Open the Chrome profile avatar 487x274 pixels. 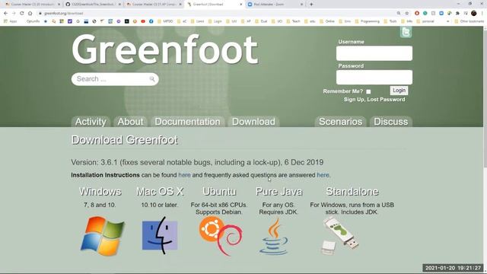point(473,14)
